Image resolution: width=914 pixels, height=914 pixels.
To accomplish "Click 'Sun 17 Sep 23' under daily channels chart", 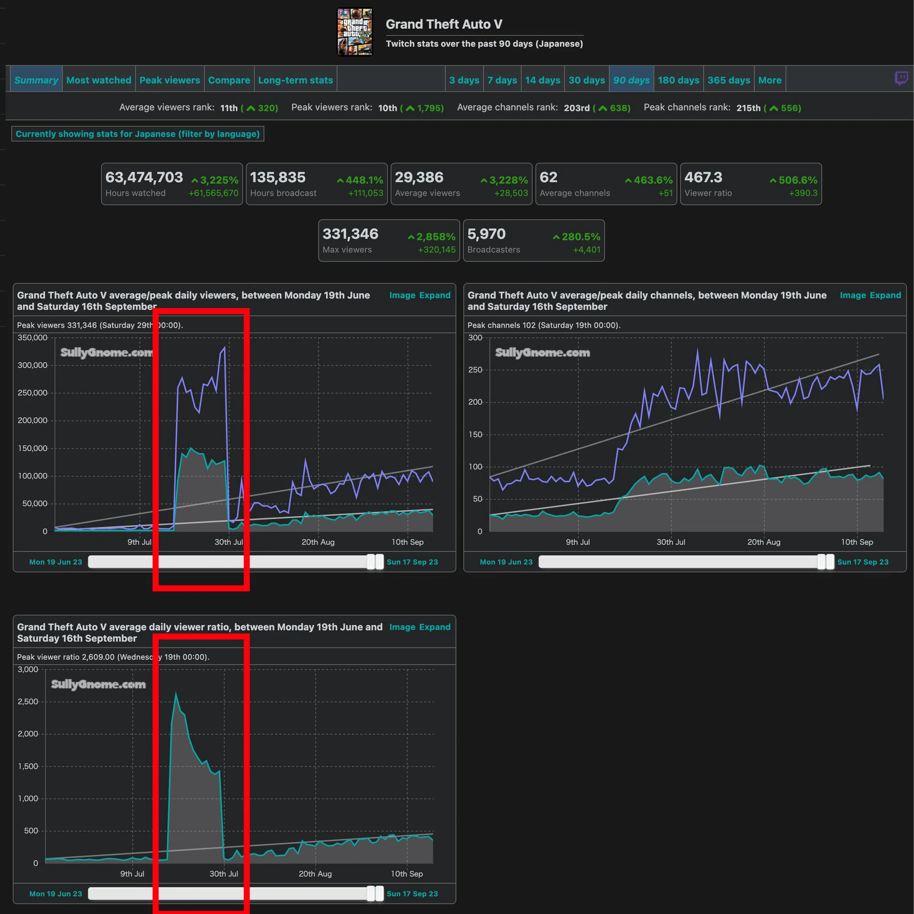I will [863, 562].
